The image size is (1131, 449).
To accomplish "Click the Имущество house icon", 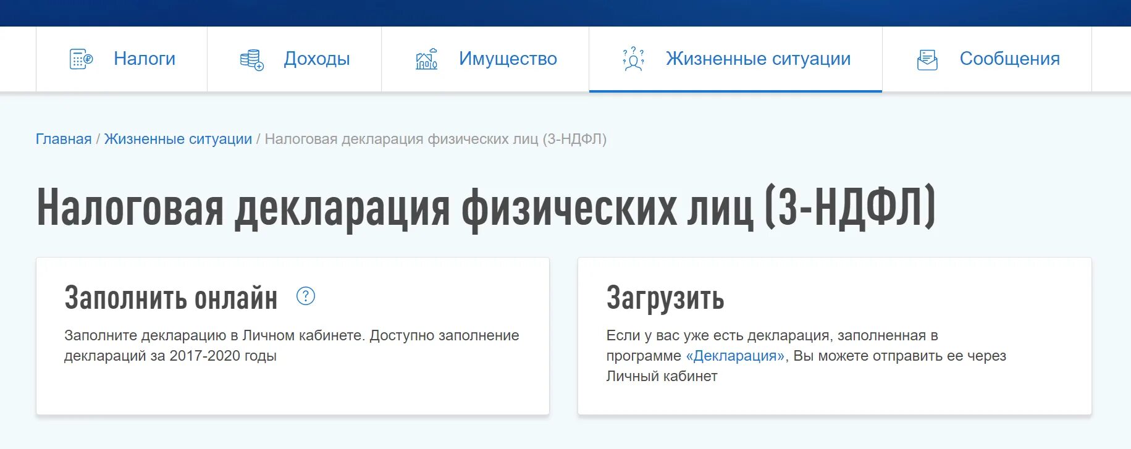I will [427, 59].
